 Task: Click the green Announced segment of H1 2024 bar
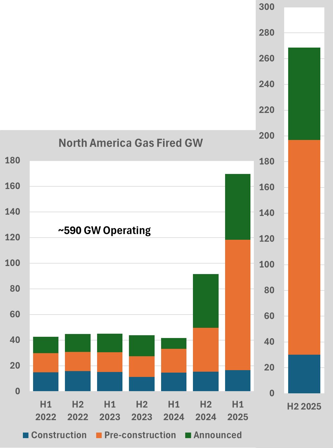174,343
